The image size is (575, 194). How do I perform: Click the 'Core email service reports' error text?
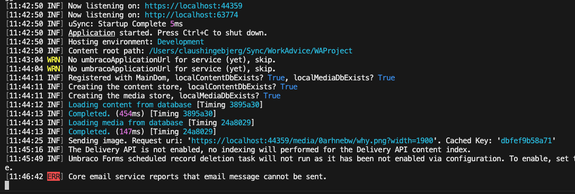[197, 177]
